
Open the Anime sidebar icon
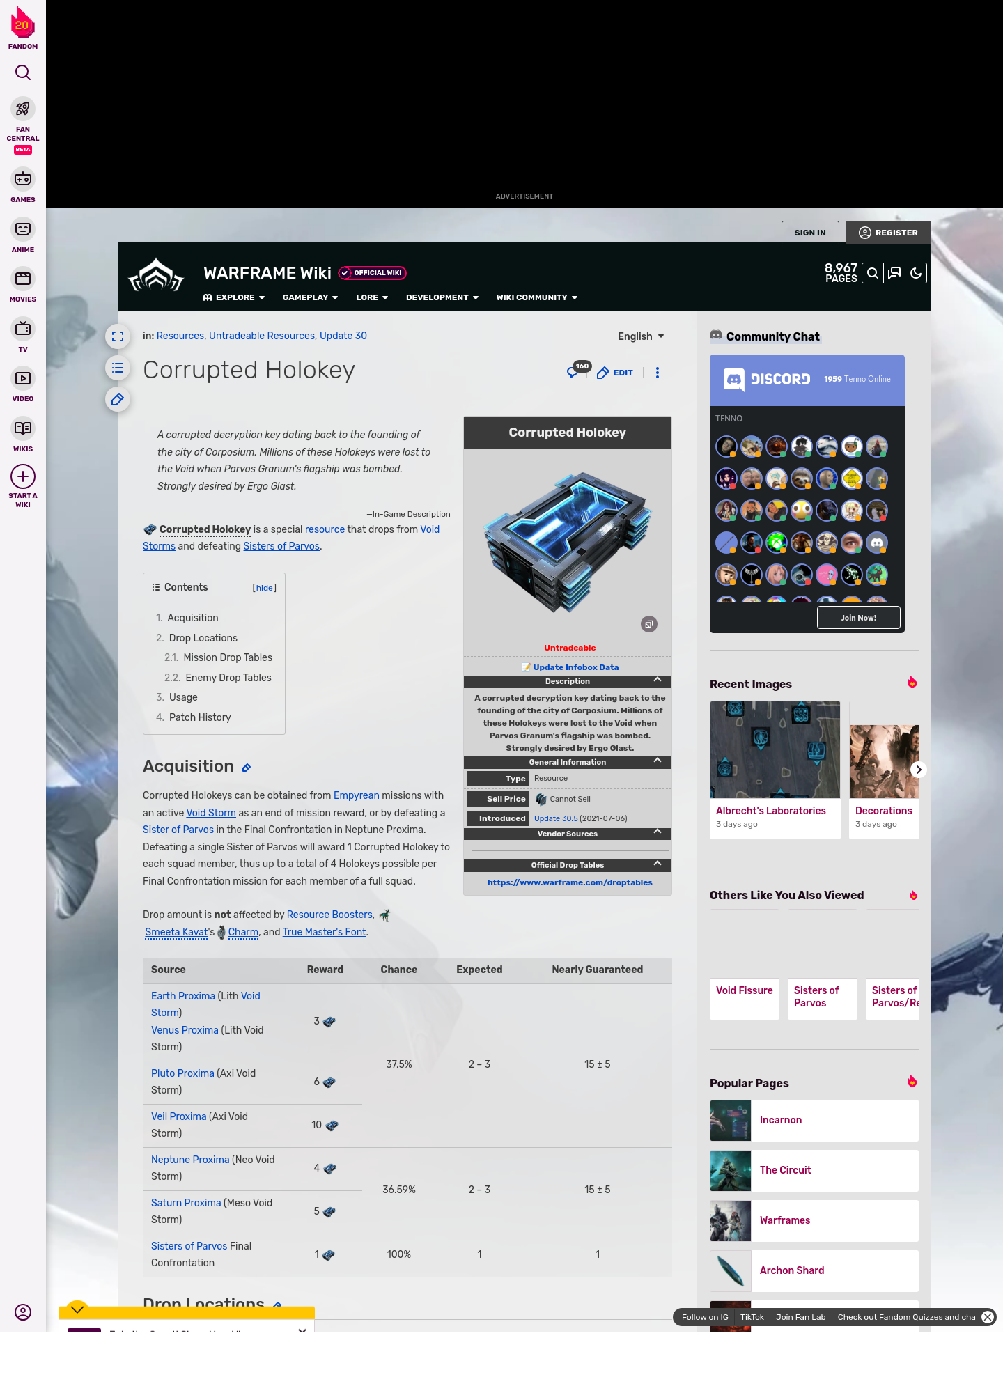tap(23, 229)
